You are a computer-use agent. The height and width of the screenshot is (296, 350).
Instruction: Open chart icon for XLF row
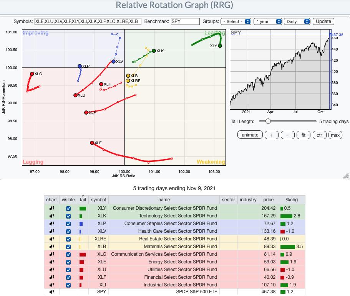pyautogui.click(x=51, y=277)
